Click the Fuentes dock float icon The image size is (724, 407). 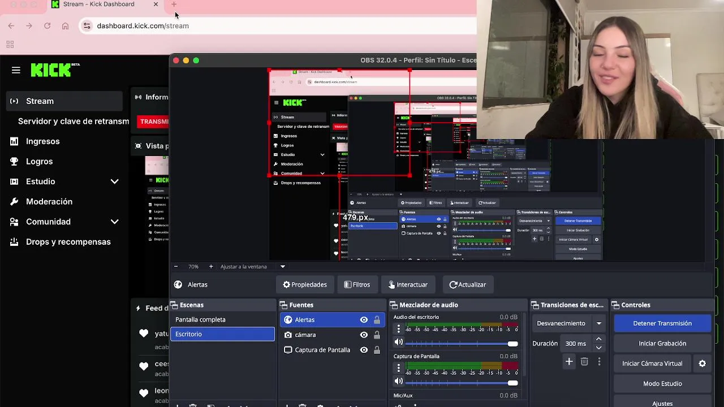(x=284, y=305)
